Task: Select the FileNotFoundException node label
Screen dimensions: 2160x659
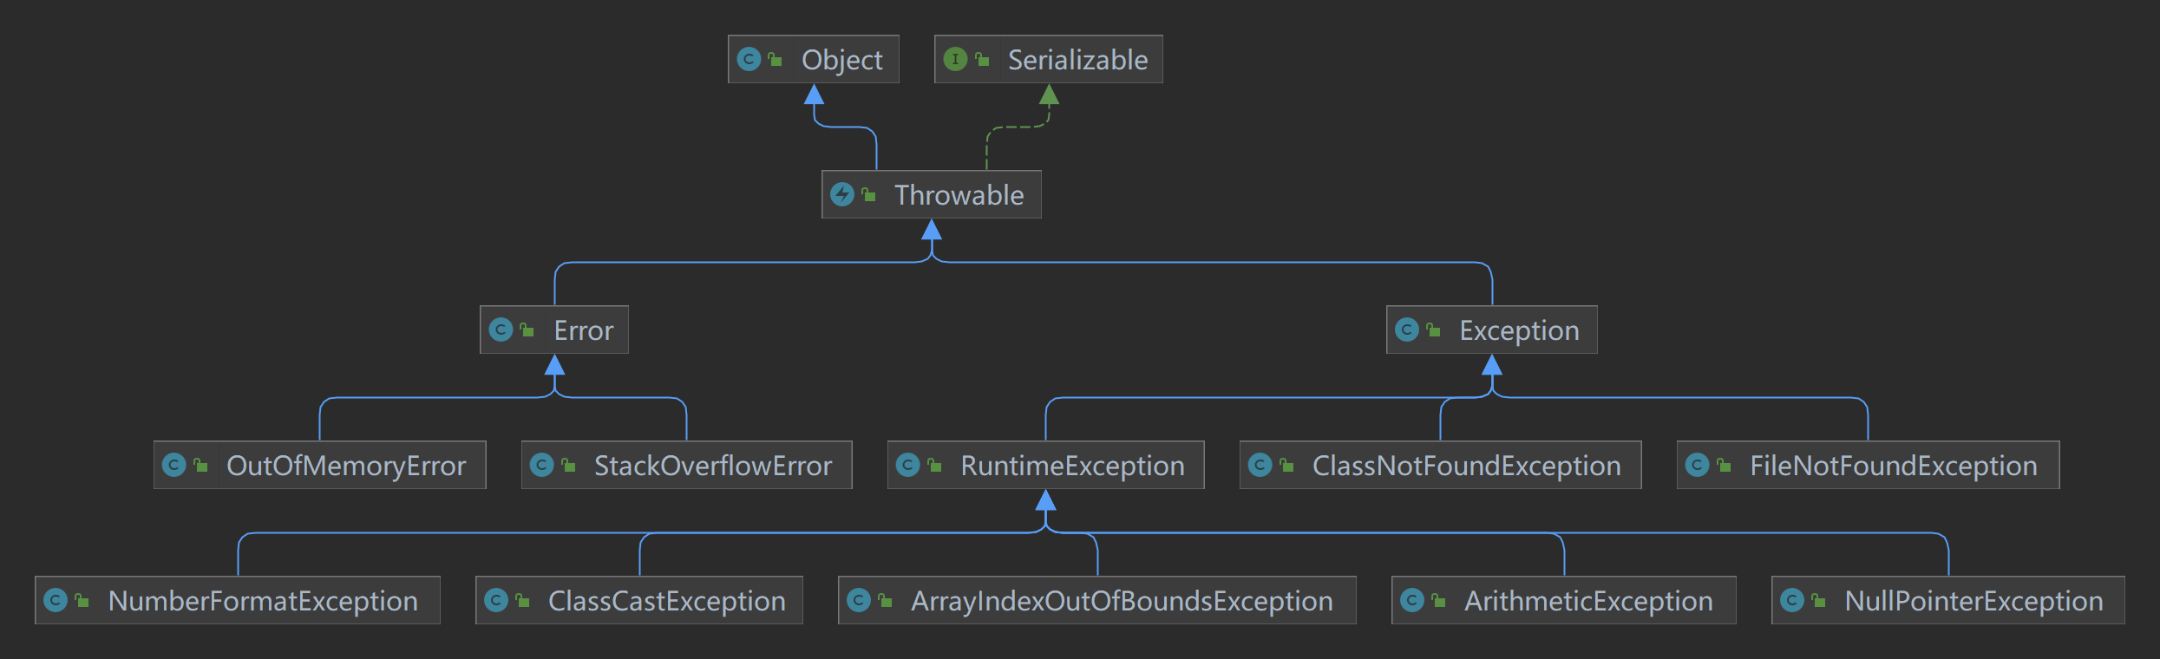Action: coord(1893,466)
